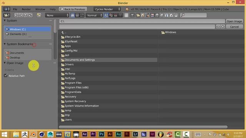Collapse the Open Image panel
Image resolution: width=246 pixels, height=138 pixels.
pyautogui.click(x=5, y=63)
